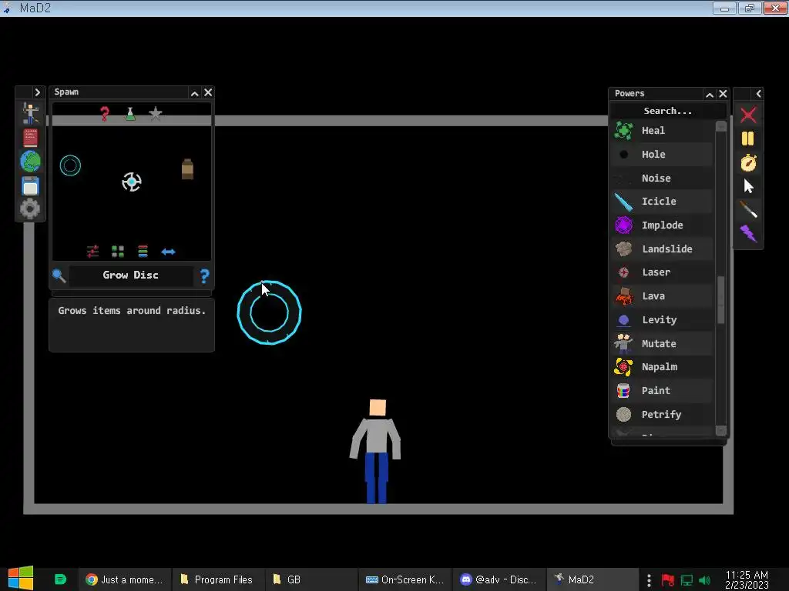Pick the brown bottle item in Spawn
The image size is (789, 591).
[x=187, y=169]
